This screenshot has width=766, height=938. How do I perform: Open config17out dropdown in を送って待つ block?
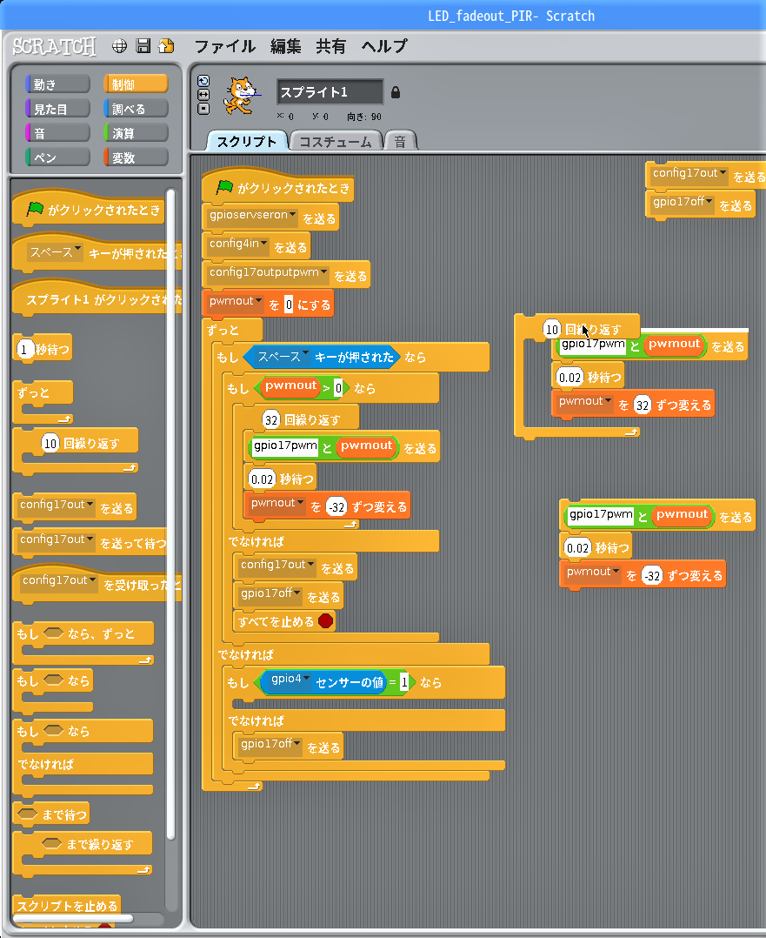click(90, 539)
